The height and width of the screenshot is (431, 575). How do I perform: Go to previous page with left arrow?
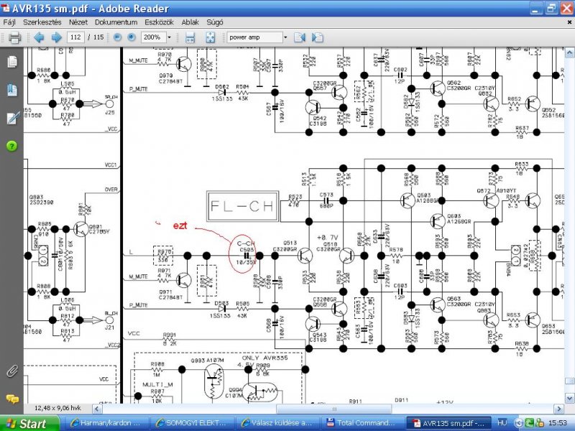click(x=39, y=37)
